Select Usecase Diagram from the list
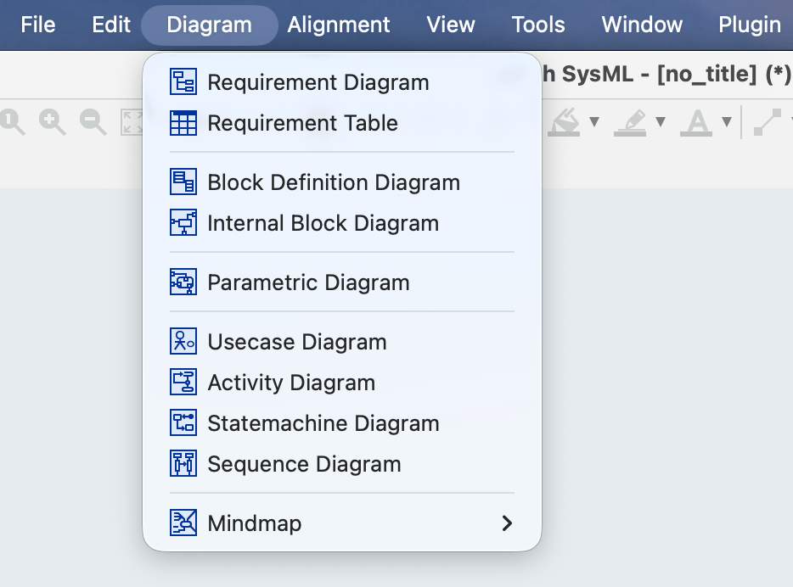The height and width of the screenshot is (587, 793). (x=297, y=342)
